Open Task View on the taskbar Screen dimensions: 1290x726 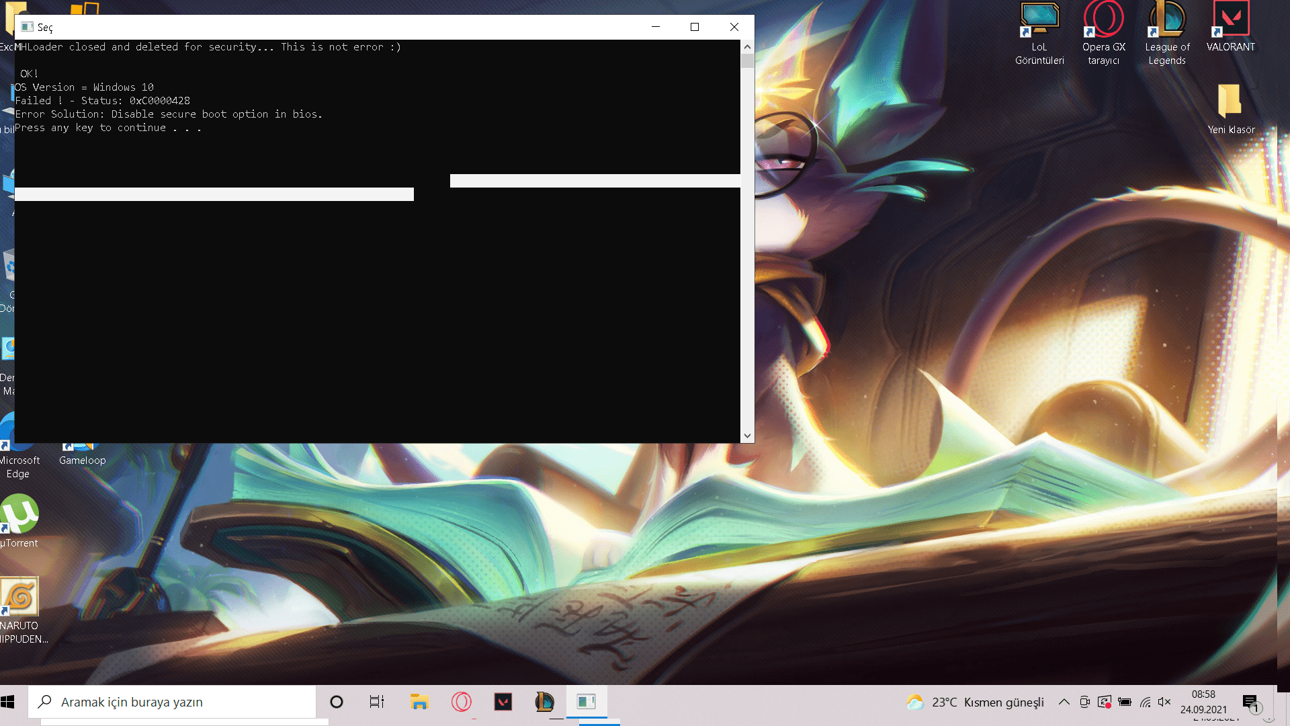point(377,702)
